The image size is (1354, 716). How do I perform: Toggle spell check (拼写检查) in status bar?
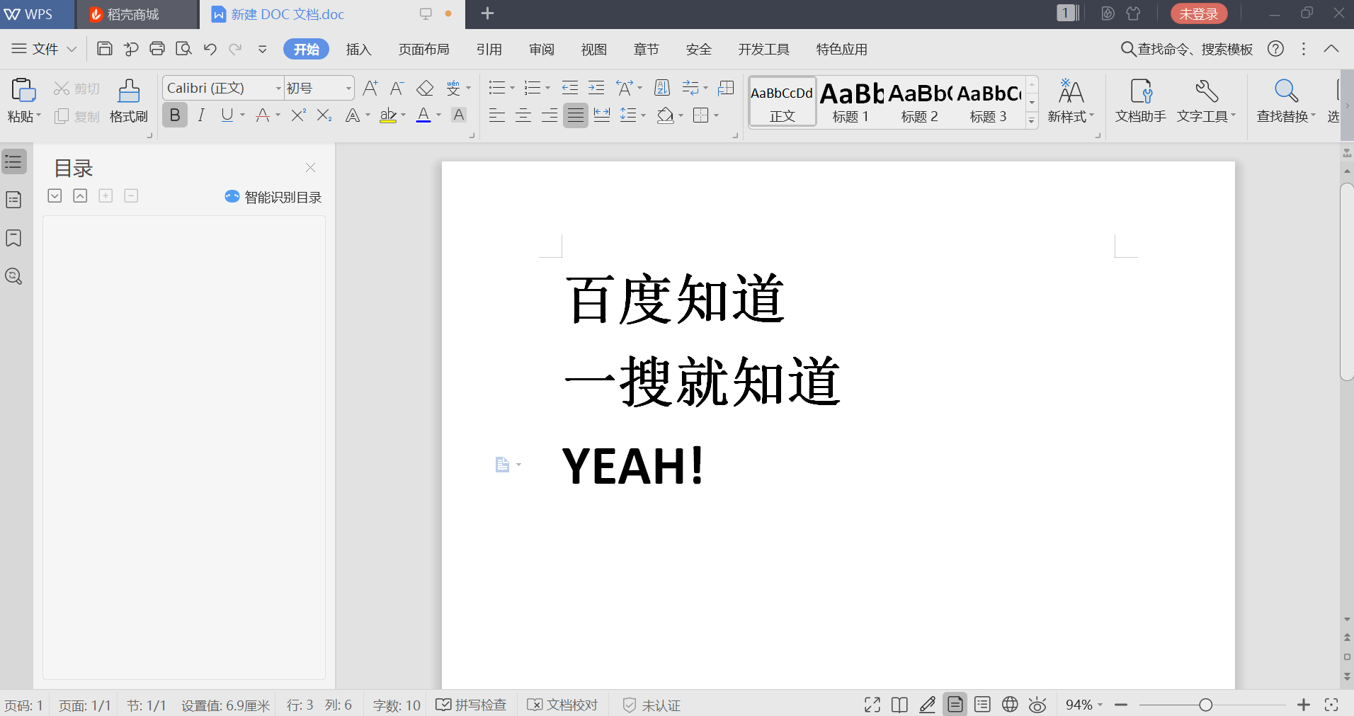tap(472, 705)
